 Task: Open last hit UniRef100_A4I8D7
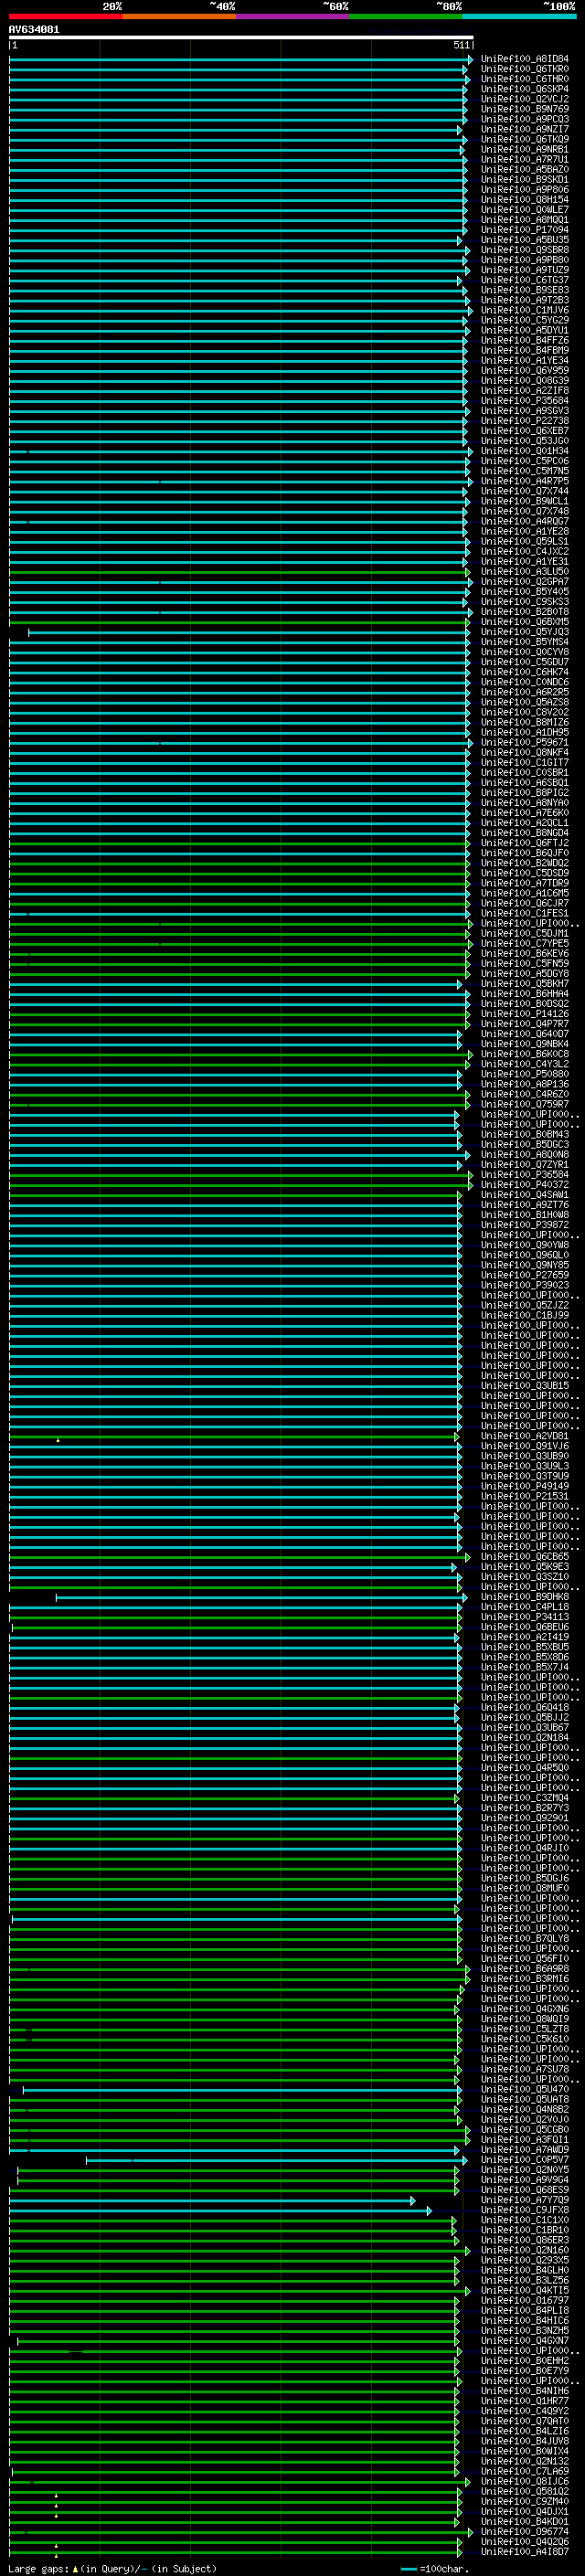pyautogui.click(x=525, y=2552)
